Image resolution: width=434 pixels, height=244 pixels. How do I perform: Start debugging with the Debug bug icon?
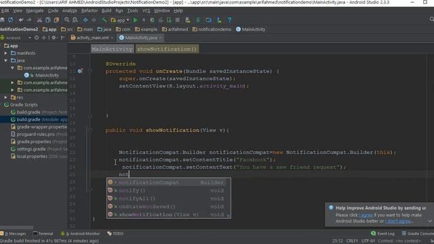pos(152,20)
